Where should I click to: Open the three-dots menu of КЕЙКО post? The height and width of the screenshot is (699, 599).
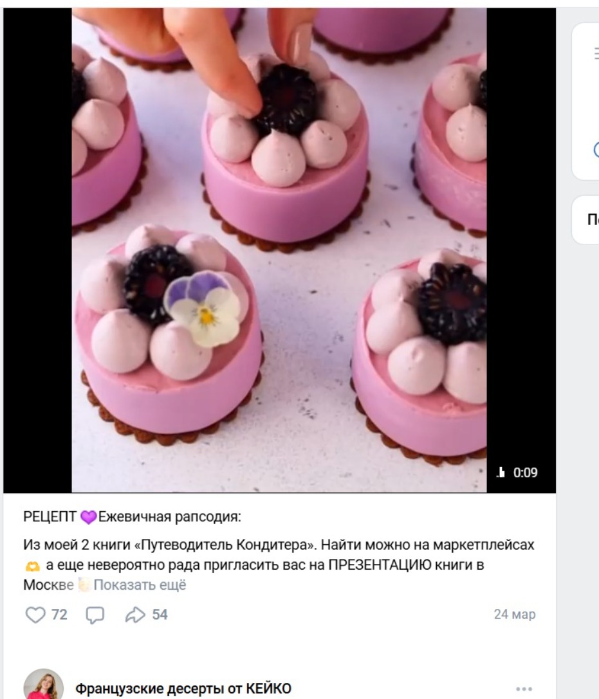pyautogui.click(x=524, y=689)
